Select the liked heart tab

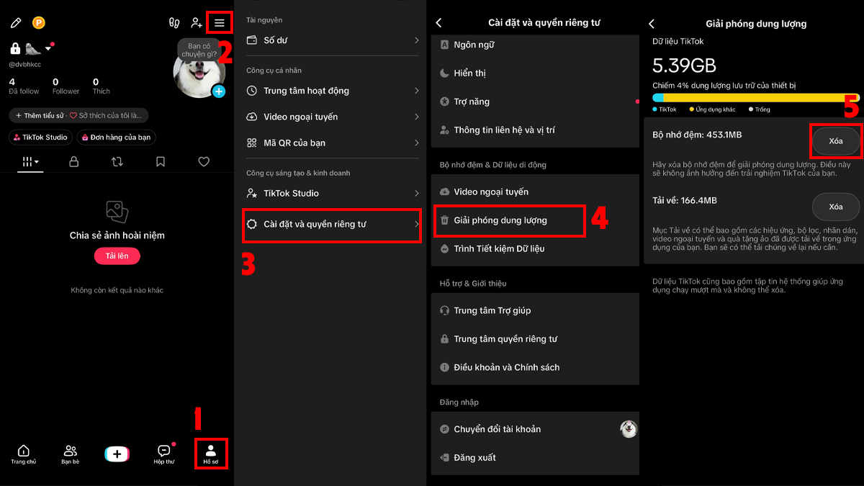tap(204, 162)
